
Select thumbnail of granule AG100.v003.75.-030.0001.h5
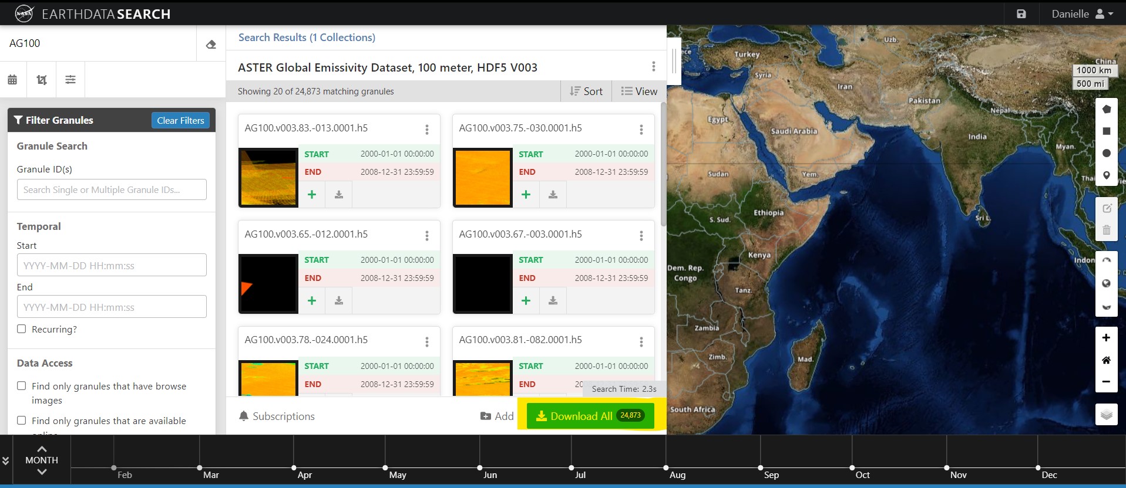pos(483,177)
